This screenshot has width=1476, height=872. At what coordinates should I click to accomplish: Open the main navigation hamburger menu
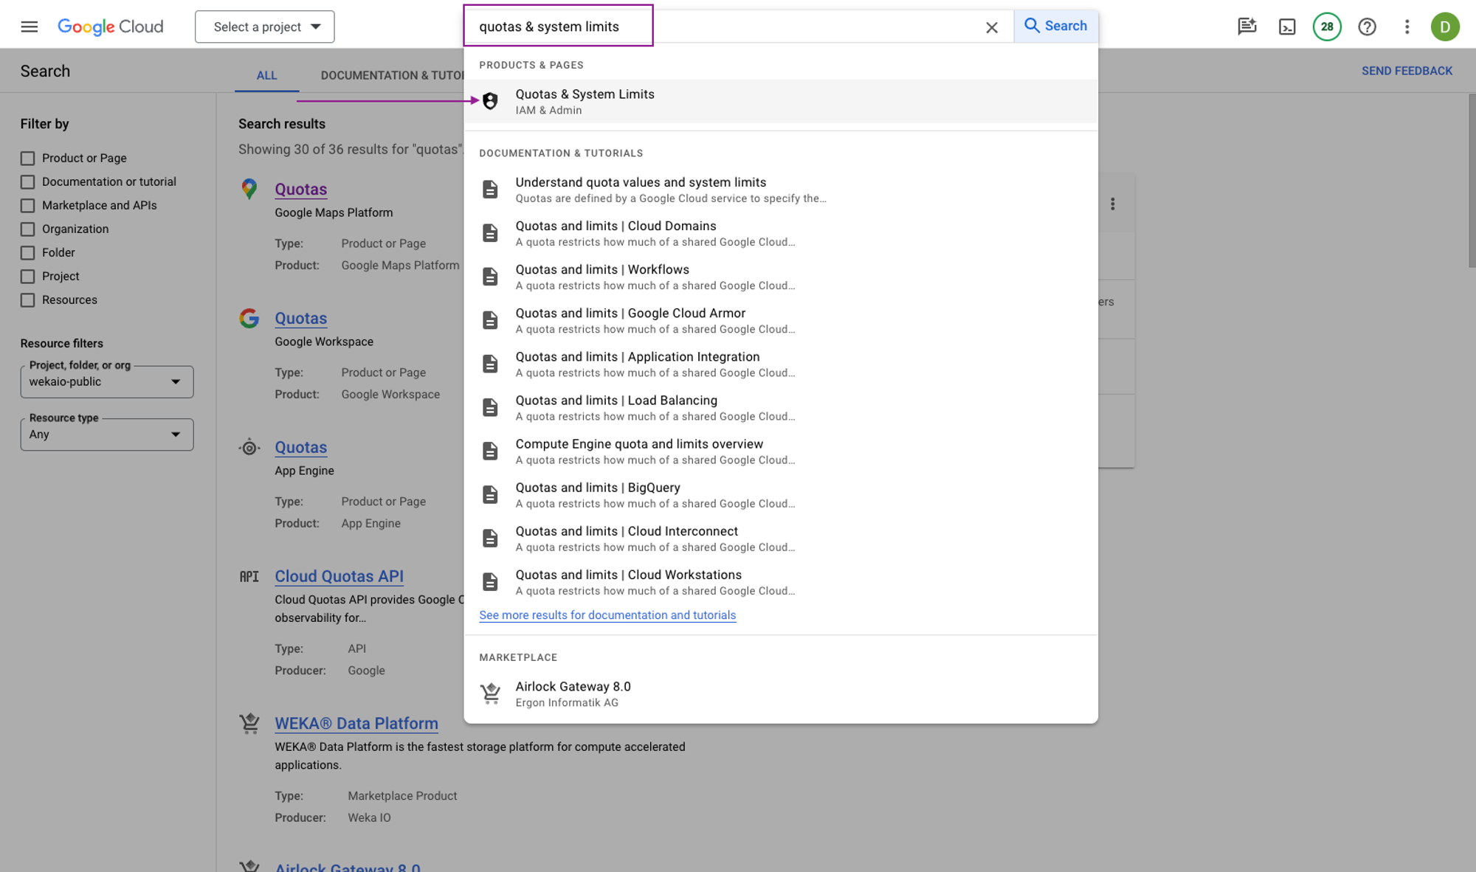29,27
